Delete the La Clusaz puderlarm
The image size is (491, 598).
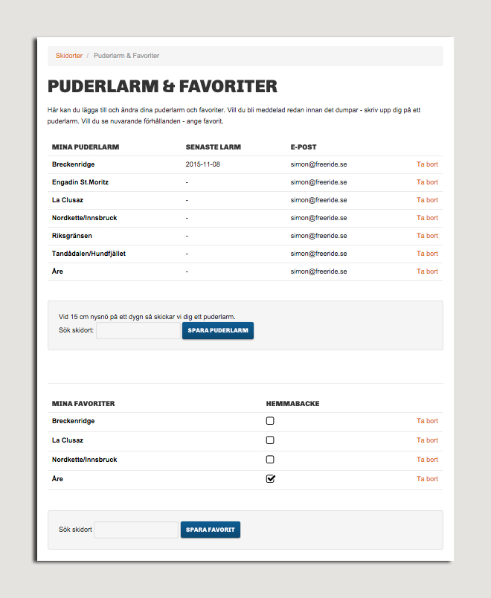pyautogui.click(x=427, y=200)
